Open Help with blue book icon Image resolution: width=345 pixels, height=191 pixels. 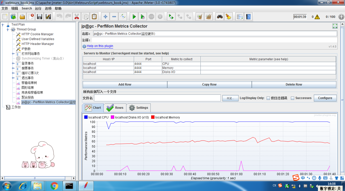coord(248,17)
